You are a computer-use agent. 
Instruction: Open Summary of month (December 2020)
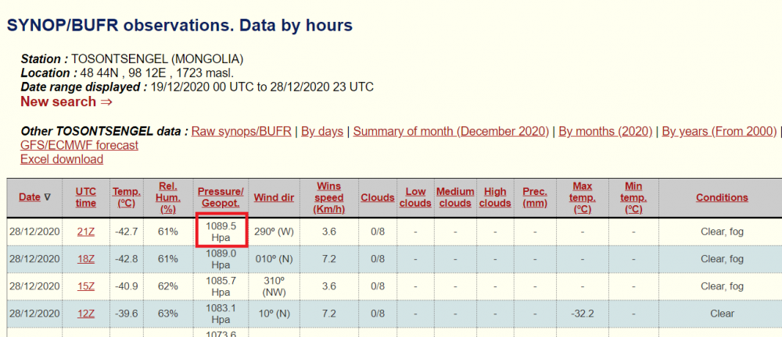click(450, 131)
